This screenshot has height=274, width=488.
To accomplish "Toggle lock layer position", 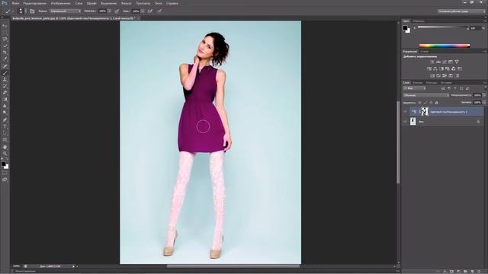I will tap(431, 103).
